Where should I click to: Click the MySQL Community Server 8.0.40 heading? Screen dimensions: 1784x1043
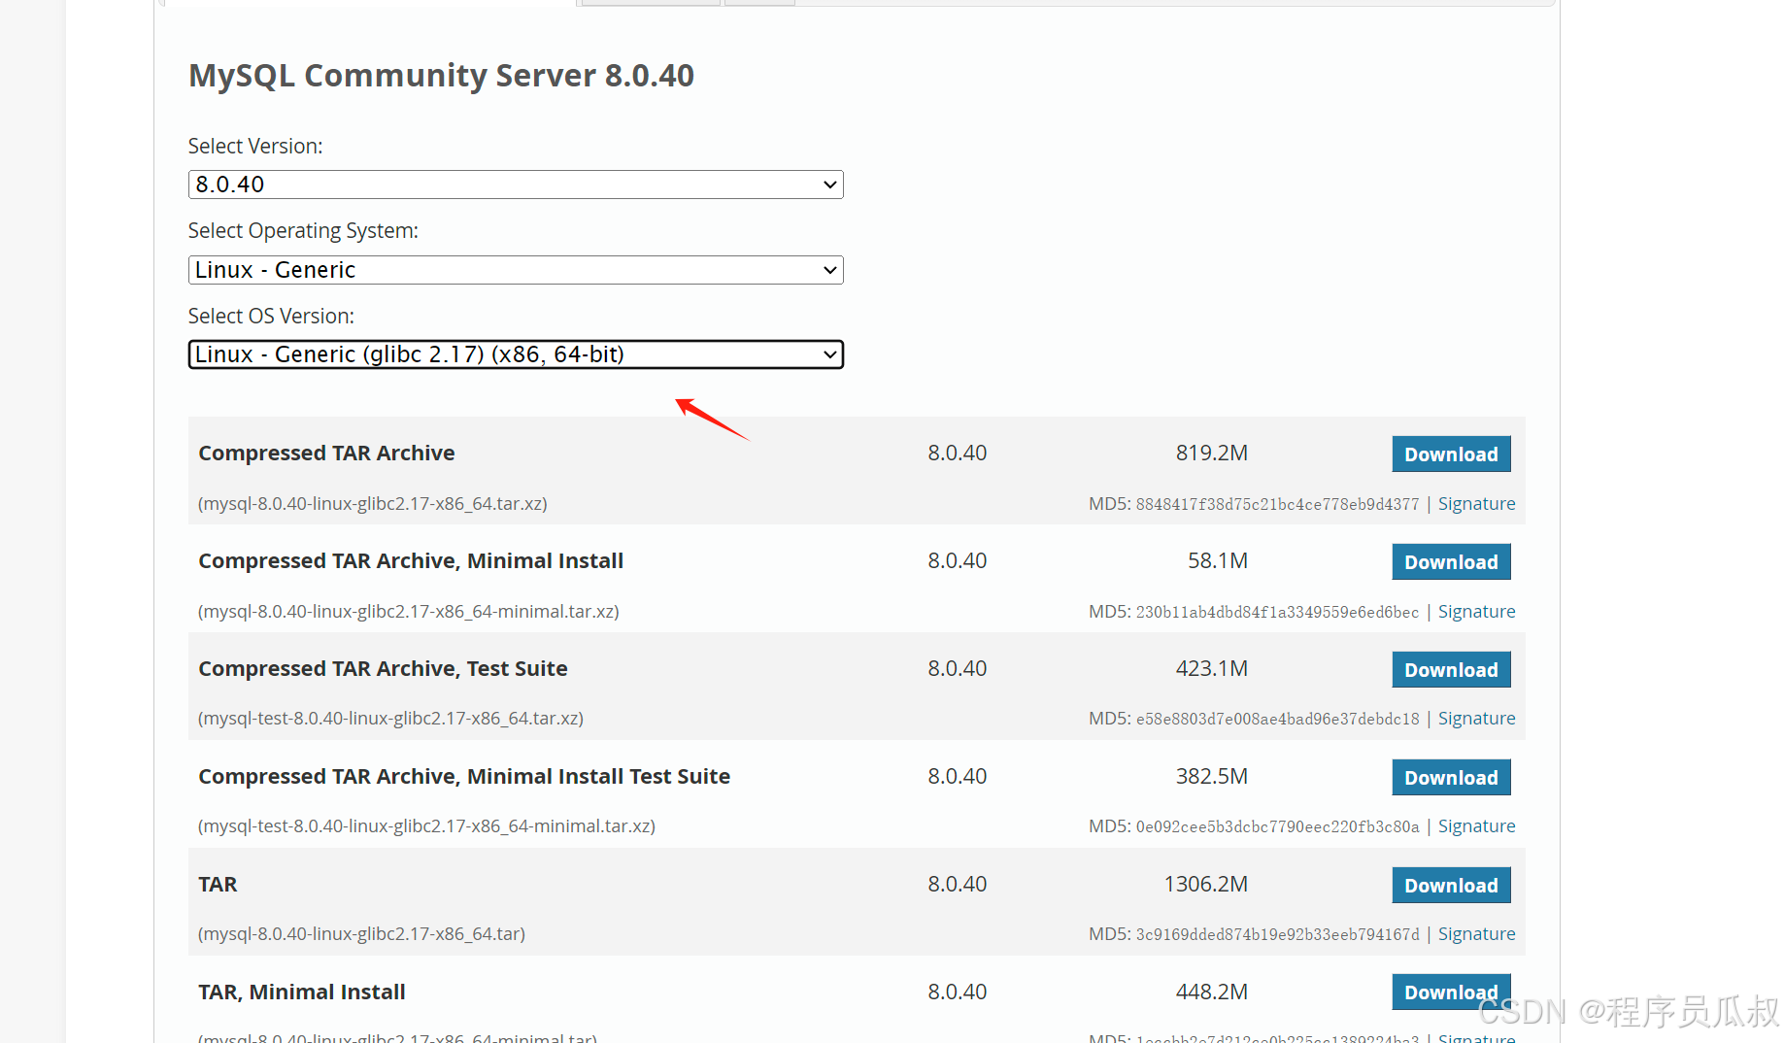[441, 76]
